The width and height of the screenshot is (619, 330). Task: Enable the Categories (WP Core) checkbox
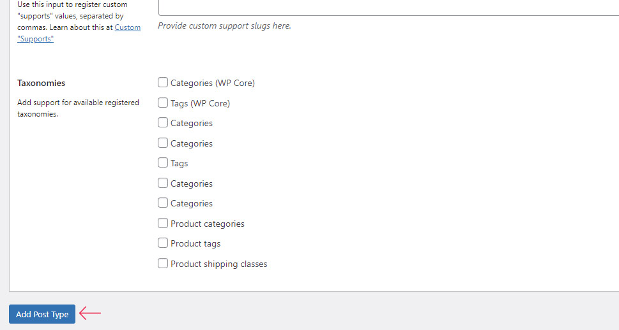coord(163,83)
